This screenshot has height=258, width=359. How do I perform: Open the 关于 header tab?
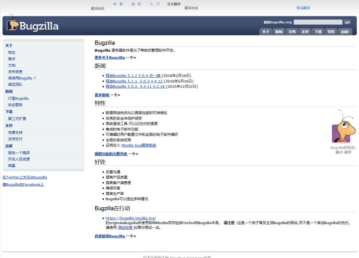click(266, 31)
